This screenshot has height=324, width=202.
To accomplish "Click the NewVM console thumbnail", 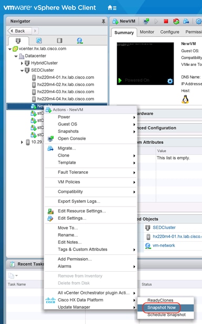I will click(145, 64).
